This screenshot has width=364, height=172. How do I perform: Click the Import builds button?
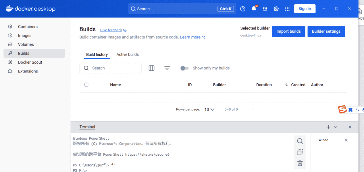(x=288, y=32)
